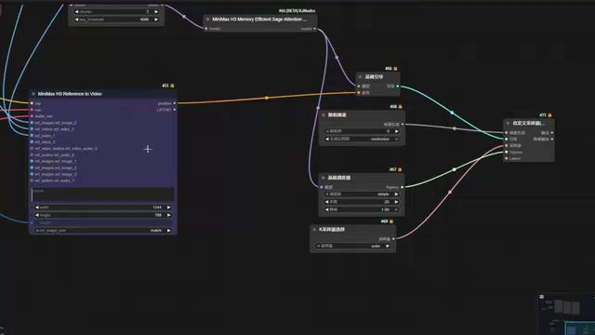Click the orange badge icon beside #68
Viewport: 595px width, 335px height.
400,107
